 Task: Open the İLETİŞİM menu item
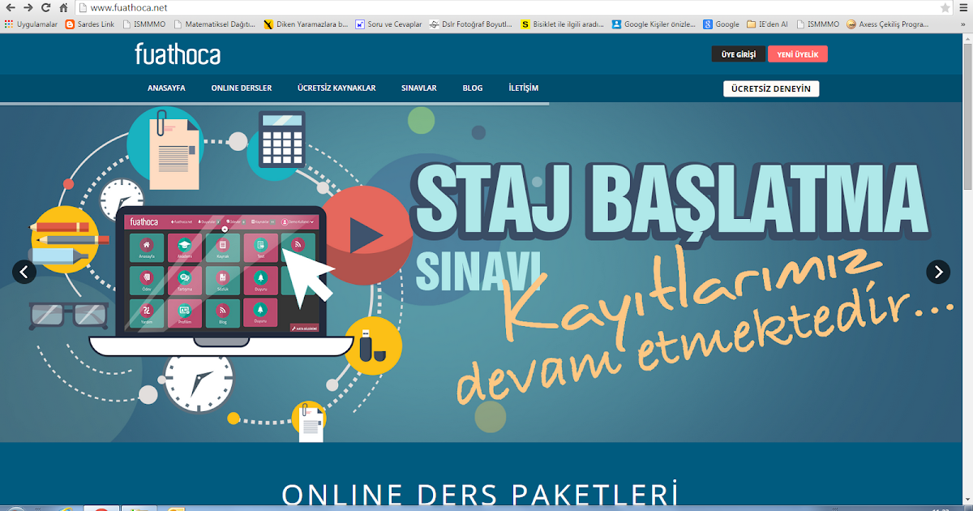coord(524,88)
